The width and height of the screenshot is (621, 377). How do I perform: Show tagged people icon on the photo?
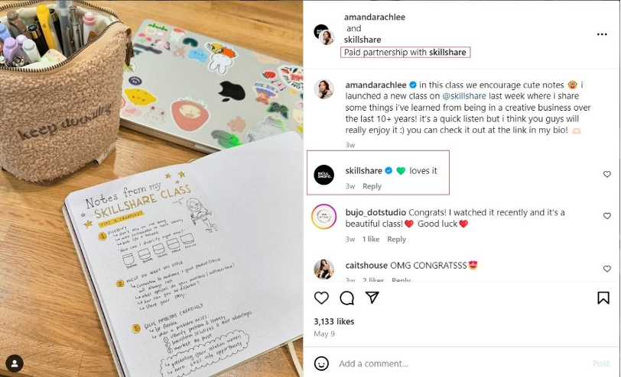point(15,363)
